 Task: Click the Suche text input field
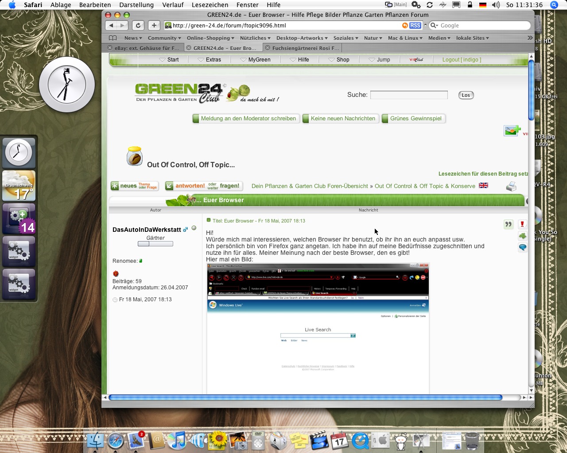tap(408, 95)
